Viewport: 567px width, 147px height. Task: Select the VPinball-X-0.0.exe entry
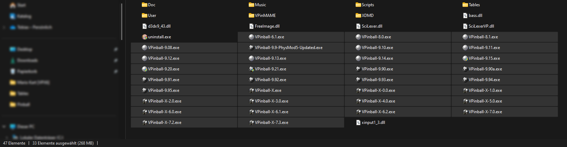click(x=398, y=90)
